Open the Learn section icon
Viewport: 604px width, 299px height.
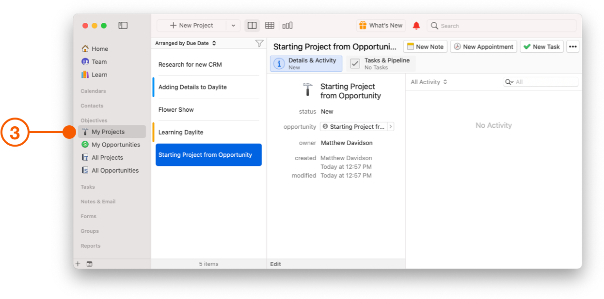click(85, 75)
